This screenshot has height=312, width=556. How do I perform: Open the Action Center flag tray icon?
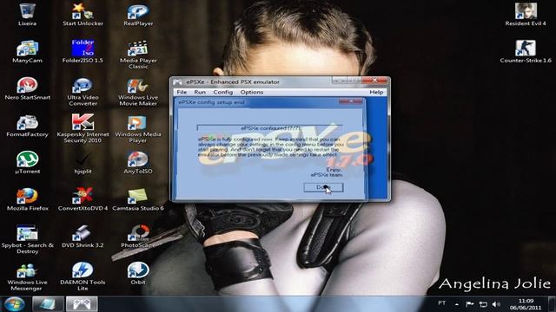469,304
